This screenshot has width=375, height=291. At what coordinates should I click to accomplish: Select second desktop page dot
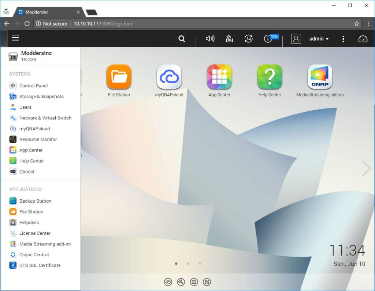point(188,264)
